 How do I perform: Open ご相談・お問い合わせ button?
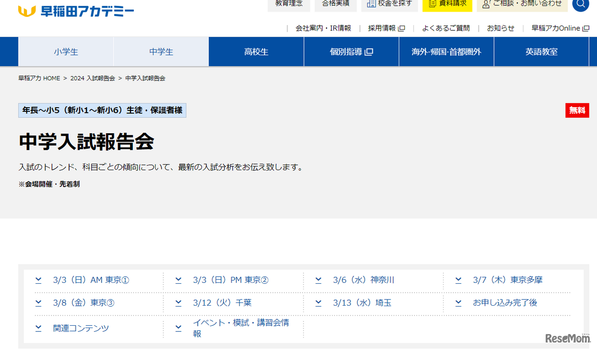pos(522,5)
